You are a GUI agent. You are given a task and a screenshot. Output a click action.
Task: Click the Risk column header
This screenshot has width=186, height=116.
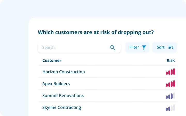[x=171, y=61]
